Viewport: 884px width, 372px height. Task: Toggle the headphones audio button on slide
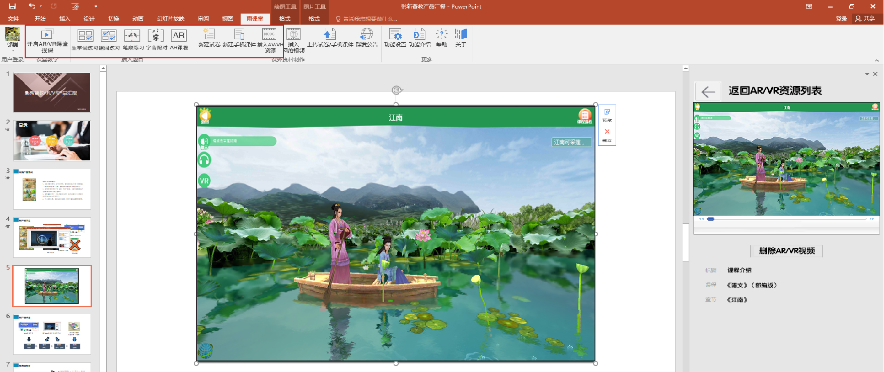click(204, 160)
